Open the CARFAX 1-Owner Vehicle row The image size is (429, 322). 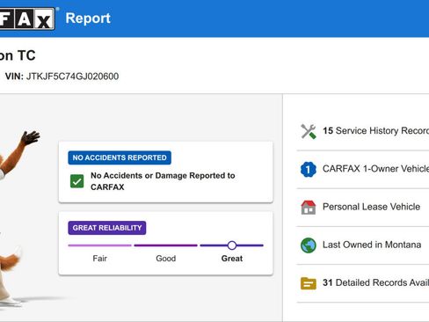363,169
